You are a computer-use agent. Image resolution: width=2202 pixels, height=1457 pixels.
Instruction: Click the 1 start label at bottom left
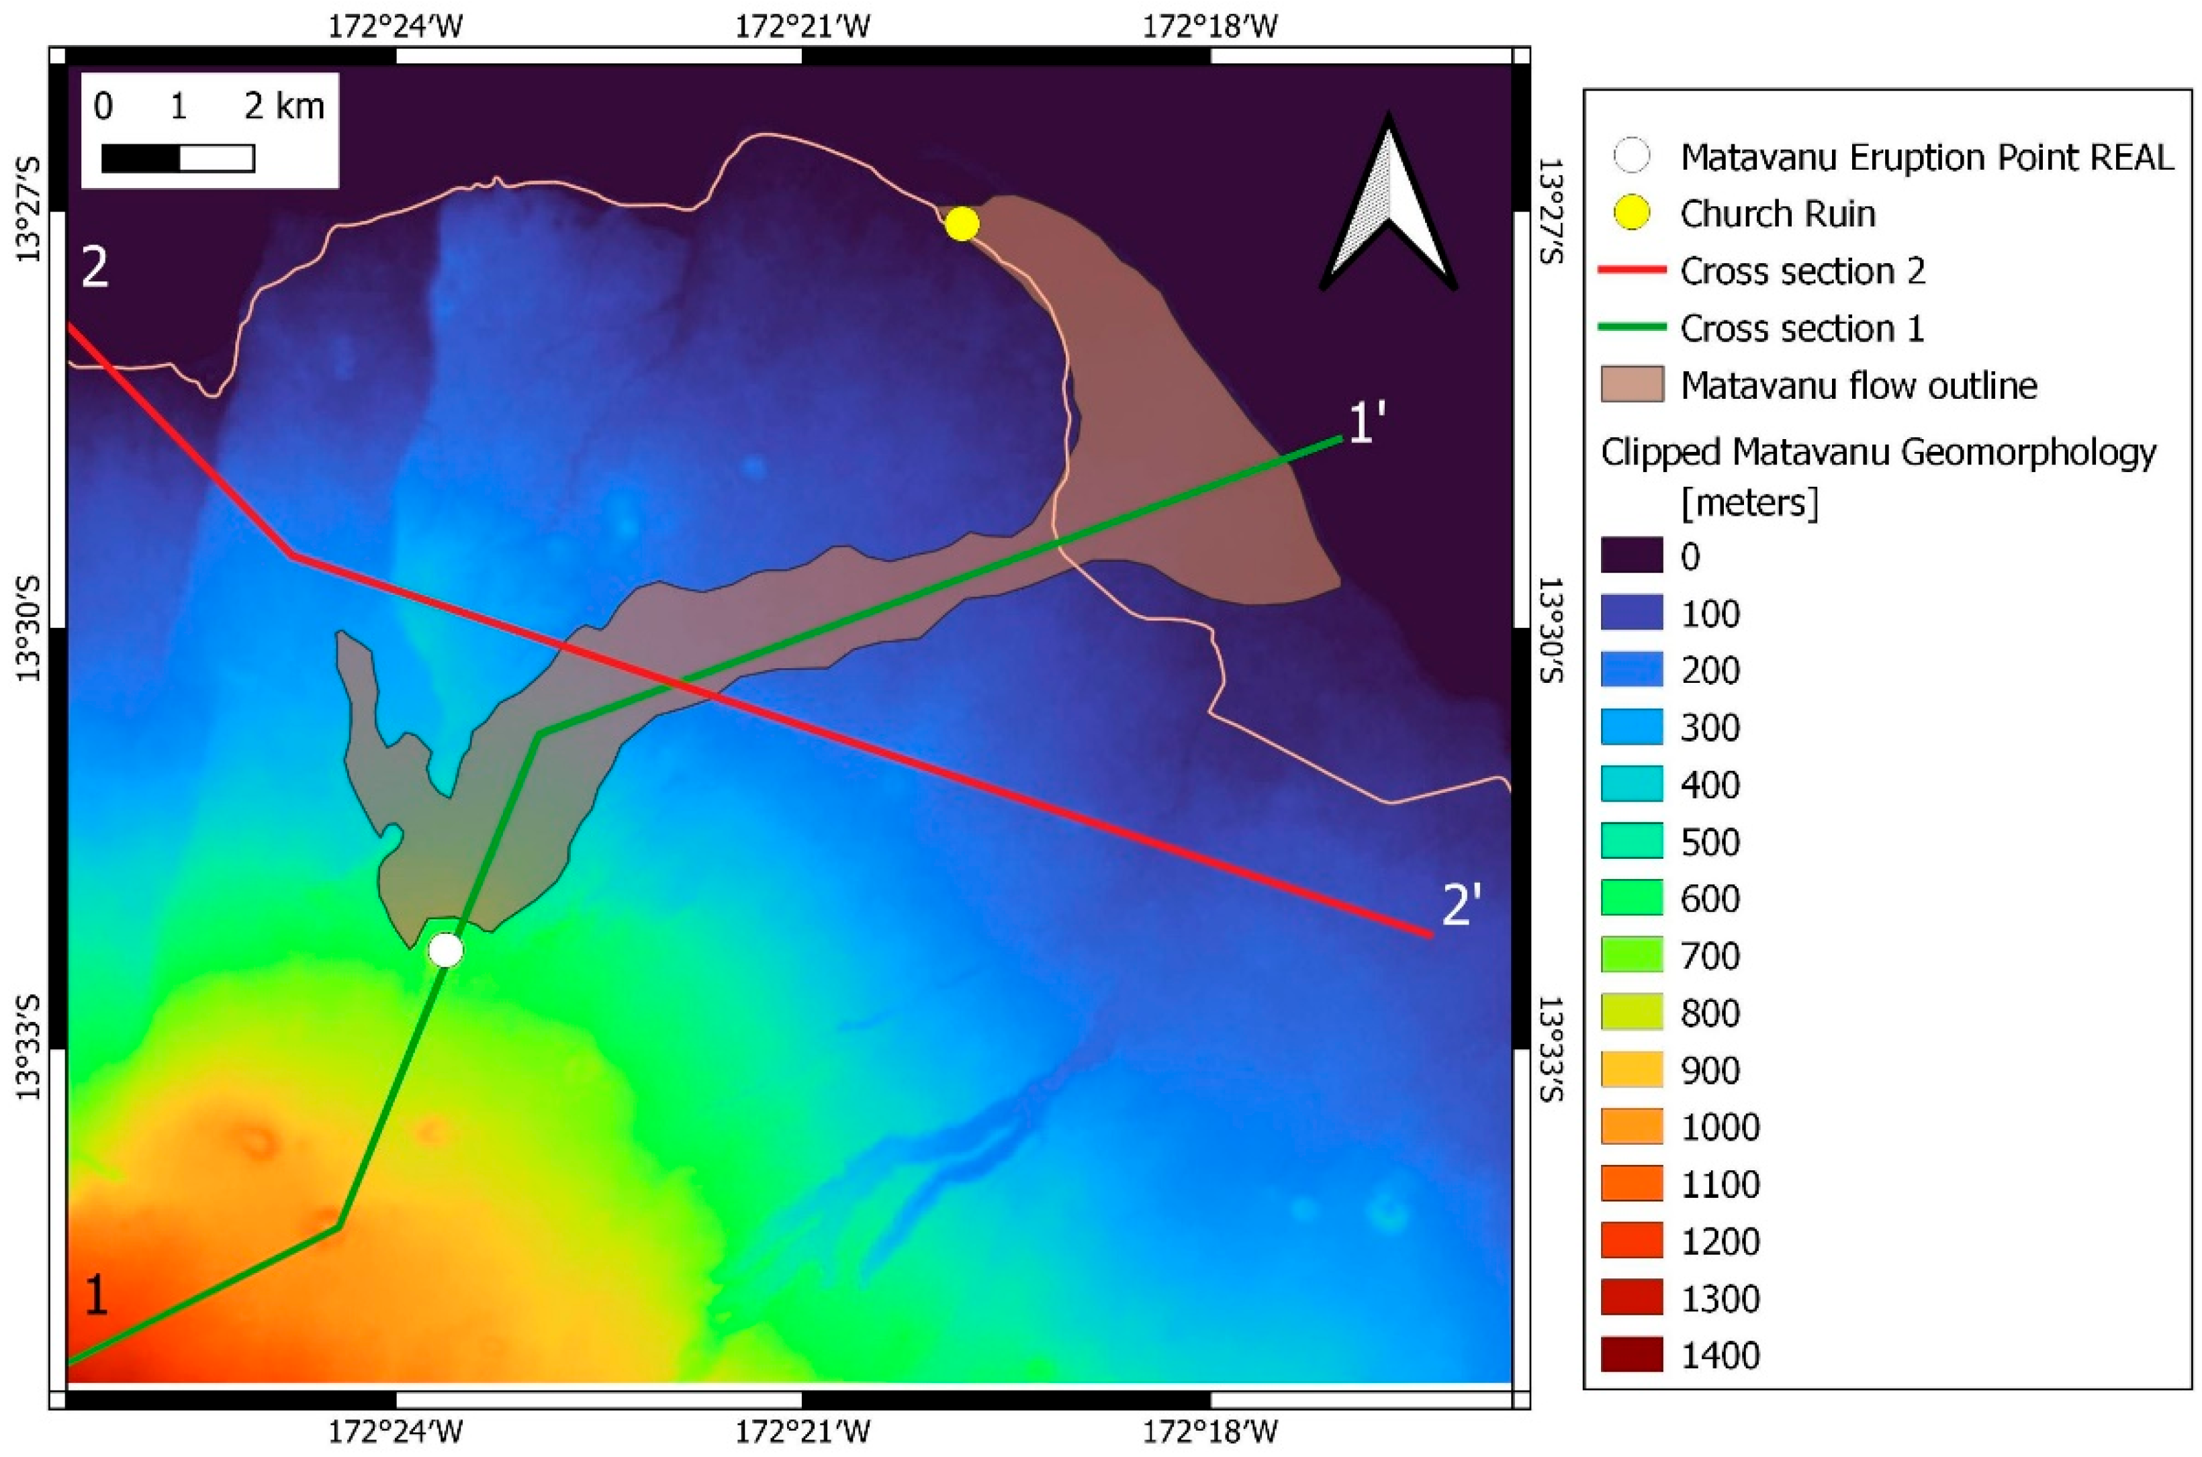click(96, 1295)
